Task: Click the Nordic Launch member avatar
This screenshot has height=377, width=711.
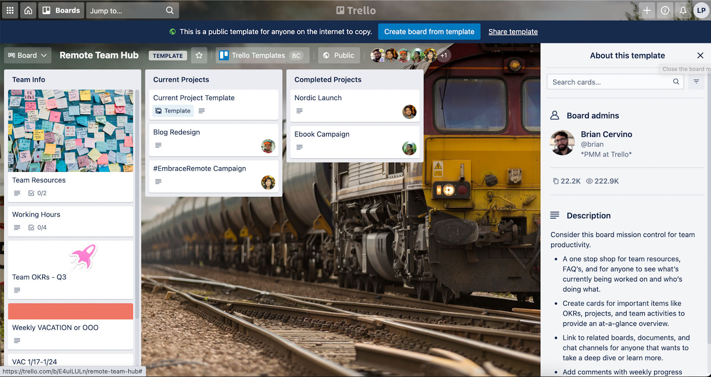Action: (x=409, y=112)
